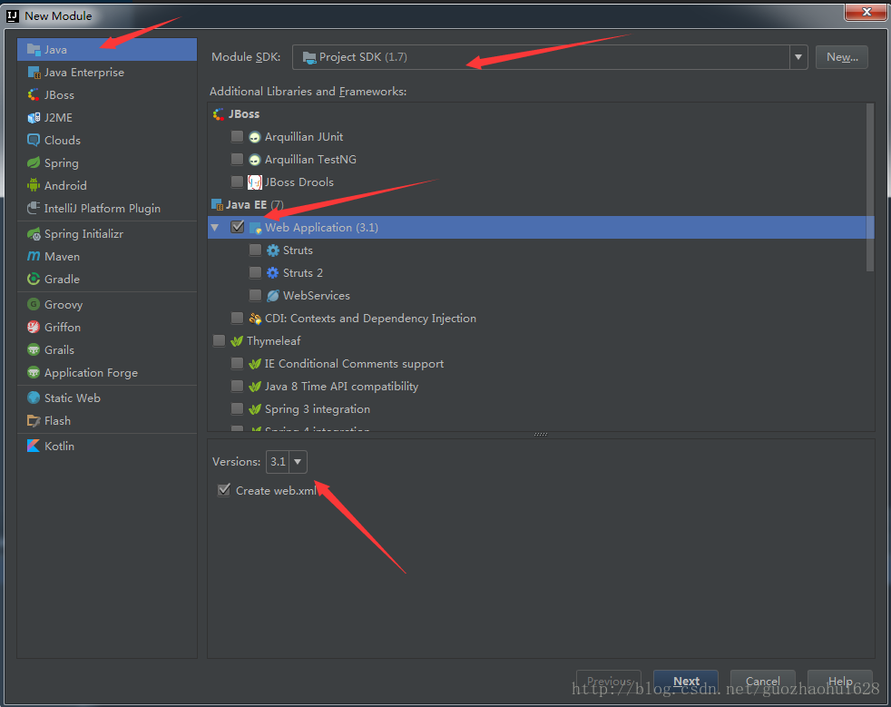Click the Kotlin logo icon
Viewport: 891px width, 707px height.
[34, 446]
